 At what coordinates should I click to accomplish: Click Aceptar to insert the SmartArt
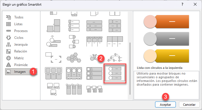(x=165, y=105)
